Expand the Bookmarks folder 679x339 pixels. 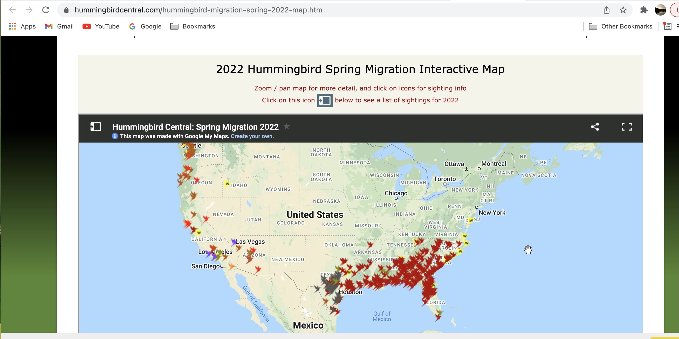[193, 26]
